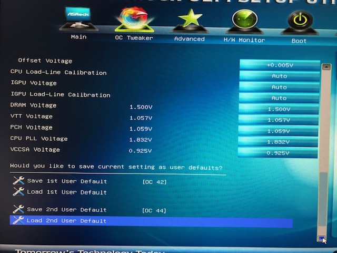Select the Boot power icon
This screenshot has width=337, height=253.
pyautogui.click(x=300, y=23)
